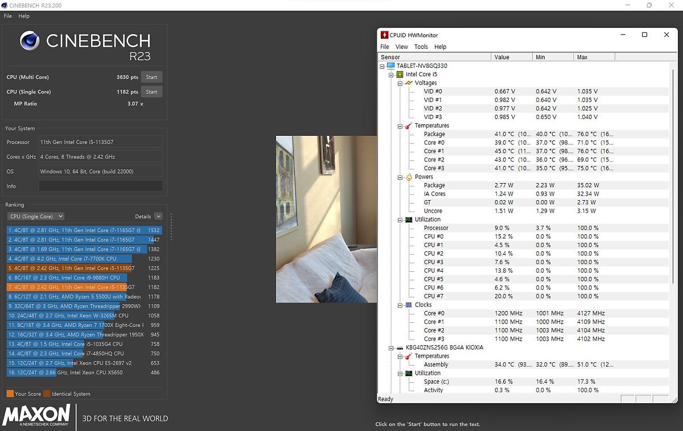Viewport: 683px width, 431px height.
Task: Click the CPU Utilization graph icon
Action: click(x=409, y=219)
